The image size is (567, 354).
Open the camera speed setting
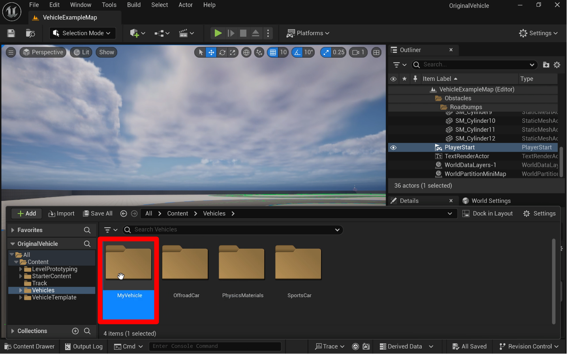click(358, 52)
